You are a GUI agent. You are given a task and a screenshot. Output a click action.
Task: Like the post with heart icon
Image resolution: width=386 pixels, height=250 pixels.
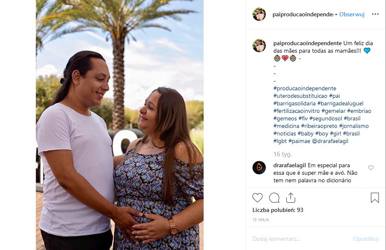pos(257,198)
